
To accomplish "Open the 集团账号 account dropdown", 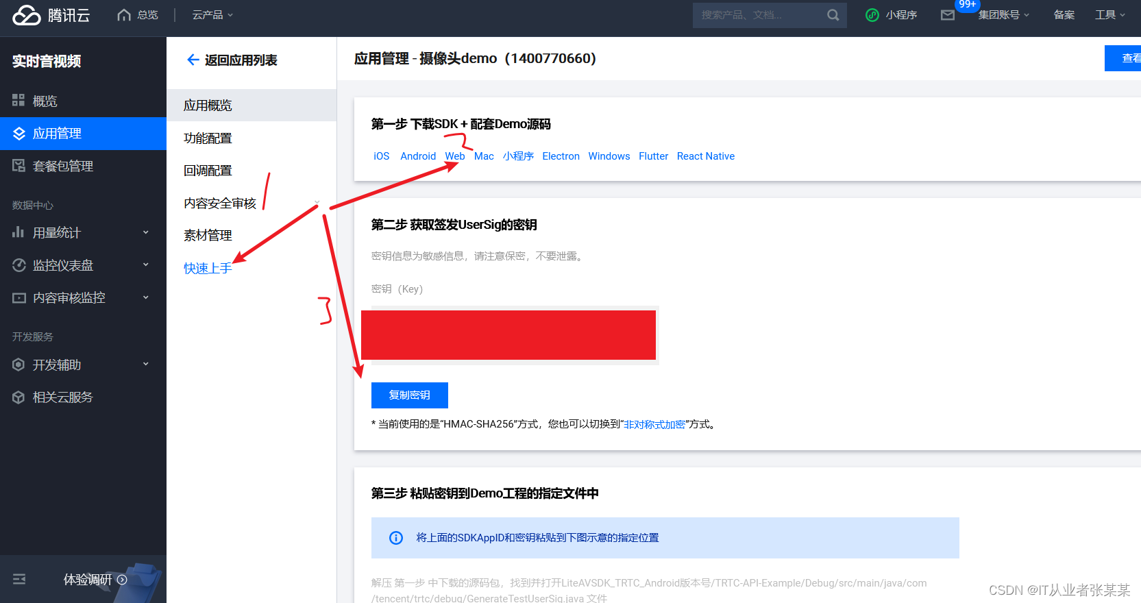I will (x=1003, y=14).
